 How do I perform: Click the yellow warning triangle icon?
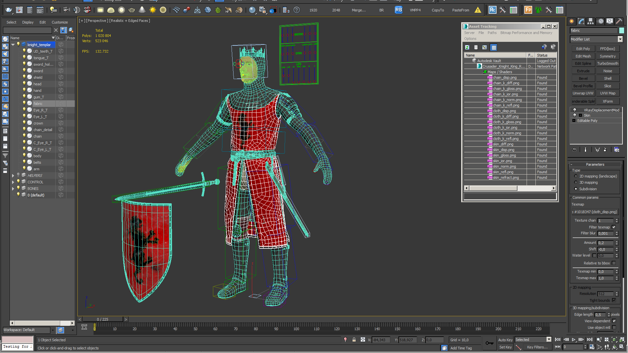478,10
